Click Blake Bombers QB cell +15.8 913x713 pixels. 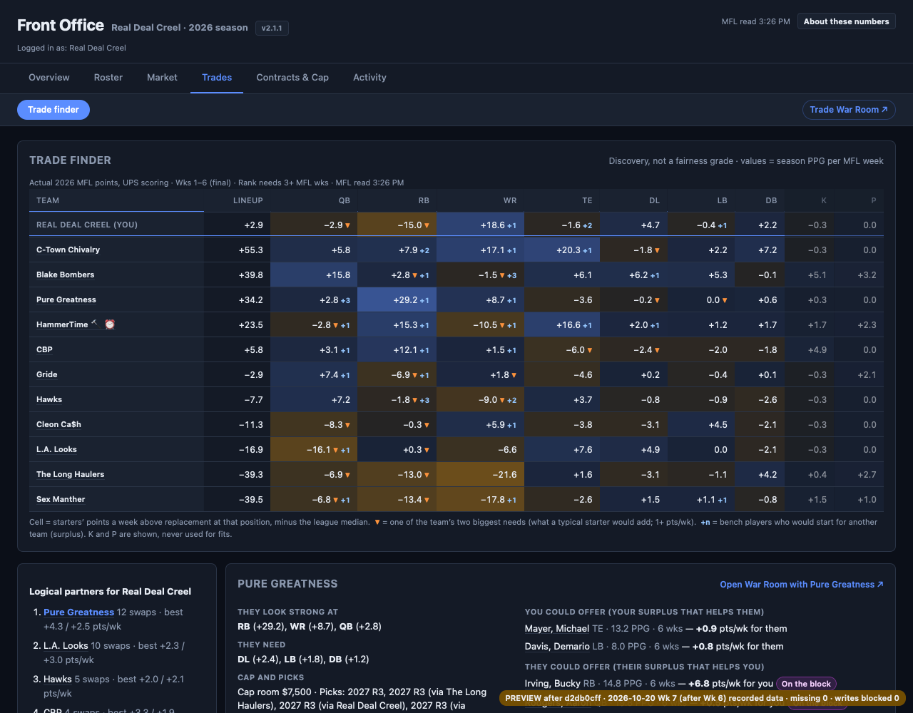coord(314,275)
